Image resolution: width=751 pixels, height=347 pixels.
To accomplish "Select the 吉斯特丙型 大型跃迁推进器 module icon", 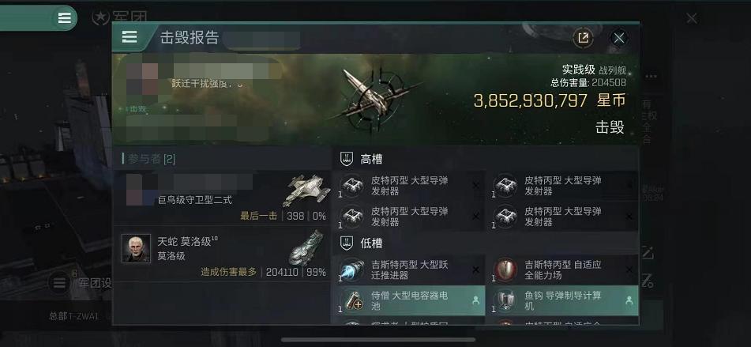I will coord(351,270).
